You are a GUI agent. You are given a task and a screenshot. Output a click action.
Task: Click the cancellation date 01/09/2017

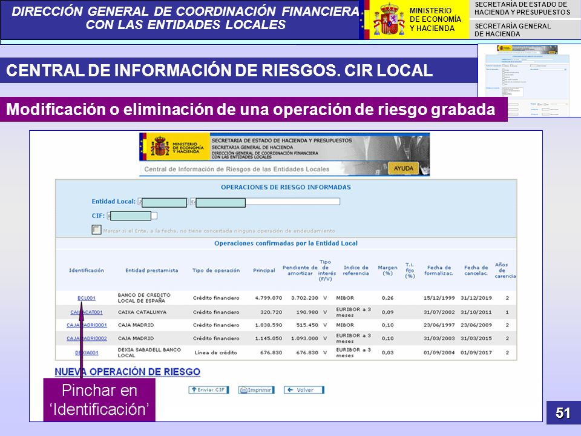476,352
